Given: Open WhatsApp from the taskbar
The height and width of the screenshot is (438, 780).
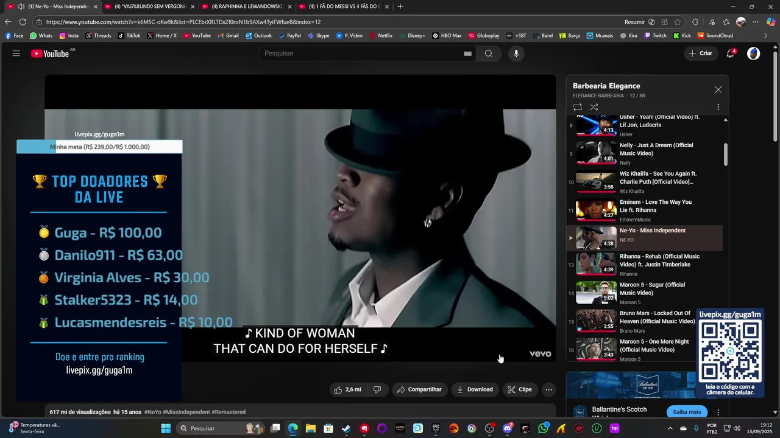Looking at the screenshot, I should pos(543,428).
